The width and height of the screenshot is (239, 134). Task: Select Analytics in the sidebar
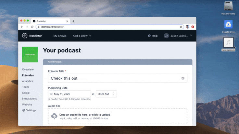click(28, 81)
